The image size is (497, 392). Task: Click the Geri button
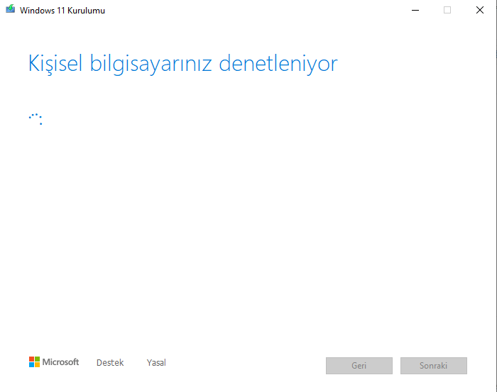click(359, 366)
